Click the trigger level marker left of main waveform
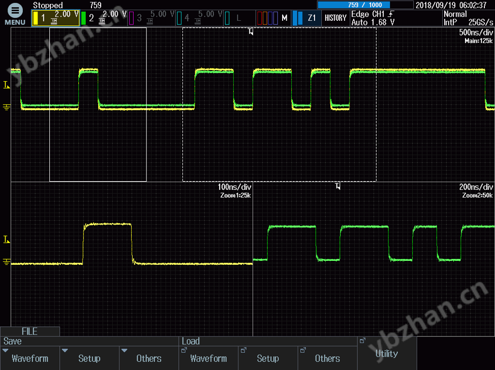Image resolution: width=495 pixels, height=370 pixels. (x=6, y=85)
